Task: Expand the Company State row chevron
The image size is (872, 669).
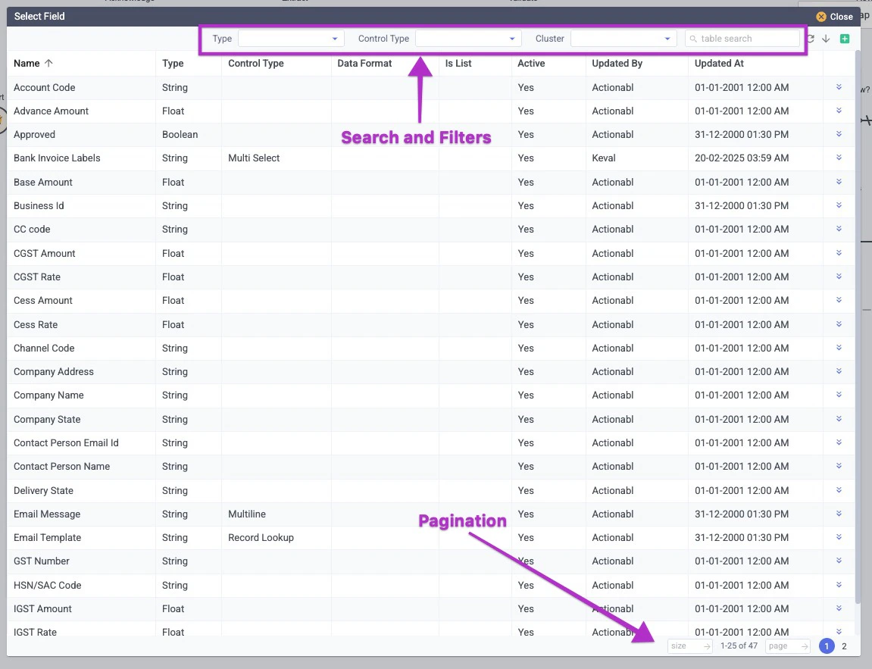Action: tap(839, 418)
